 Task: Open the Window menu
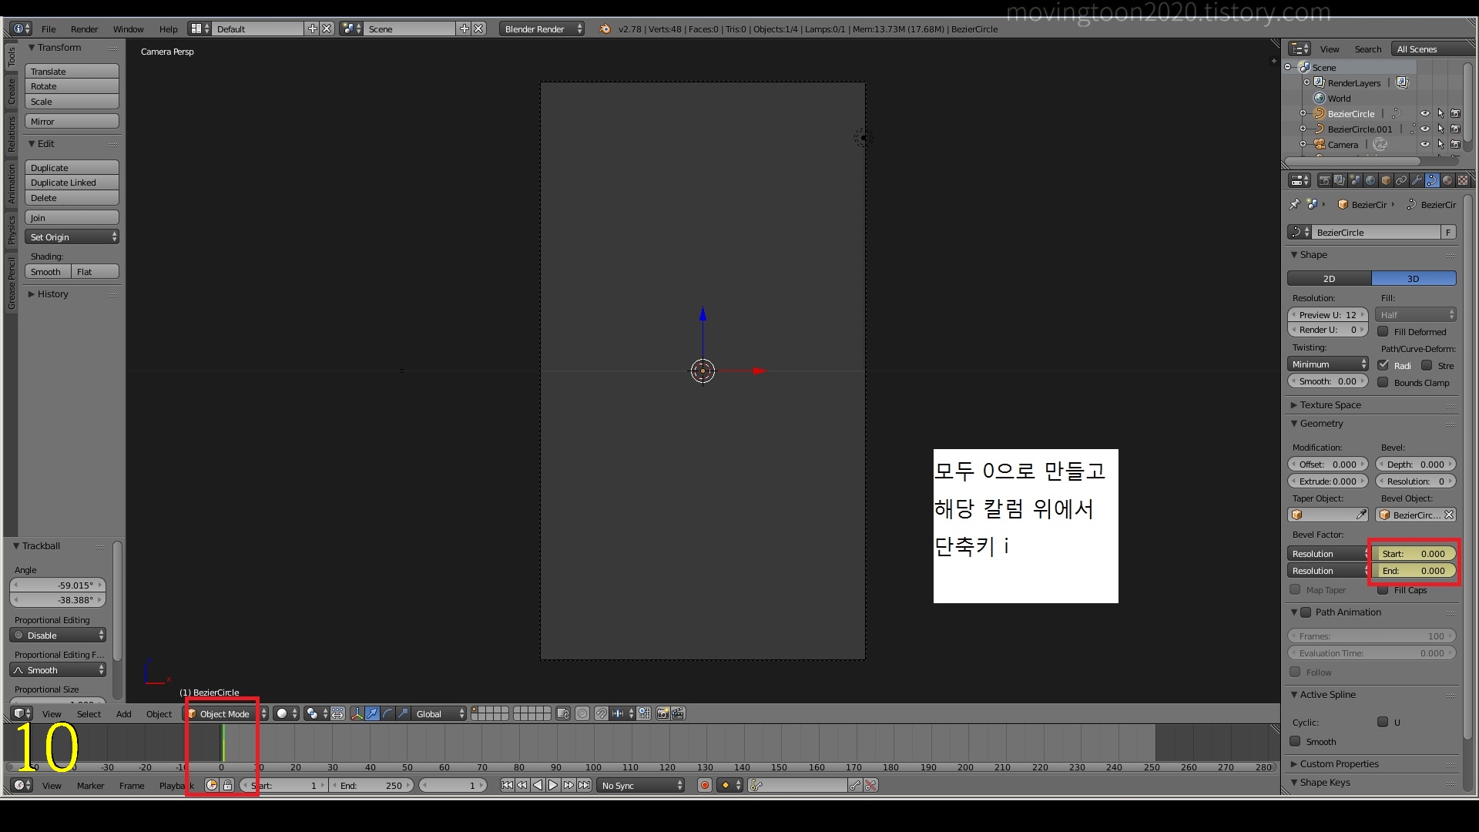point(128,29)
